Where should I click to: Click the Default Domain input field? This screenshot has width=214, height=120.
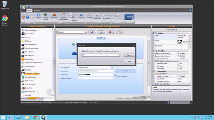click(x=96, y=78)
